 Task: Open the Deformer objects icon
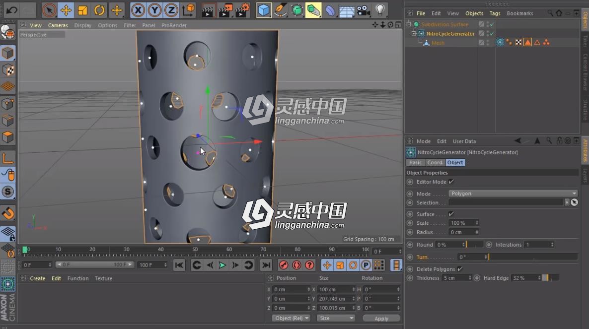pos(330,10)
